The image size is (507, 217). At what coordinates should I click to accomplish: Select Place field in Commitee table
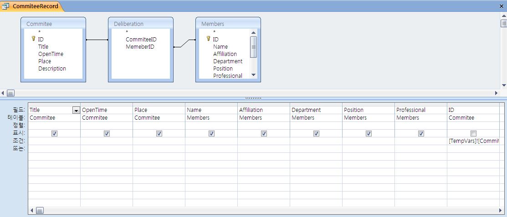point(44,61)
